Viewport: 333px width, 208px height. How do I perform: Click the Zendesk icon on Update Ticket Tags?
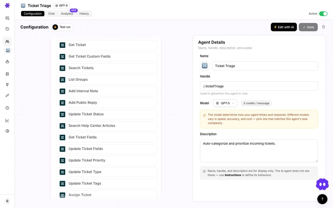pyautogui.click(x=63, y=184)
